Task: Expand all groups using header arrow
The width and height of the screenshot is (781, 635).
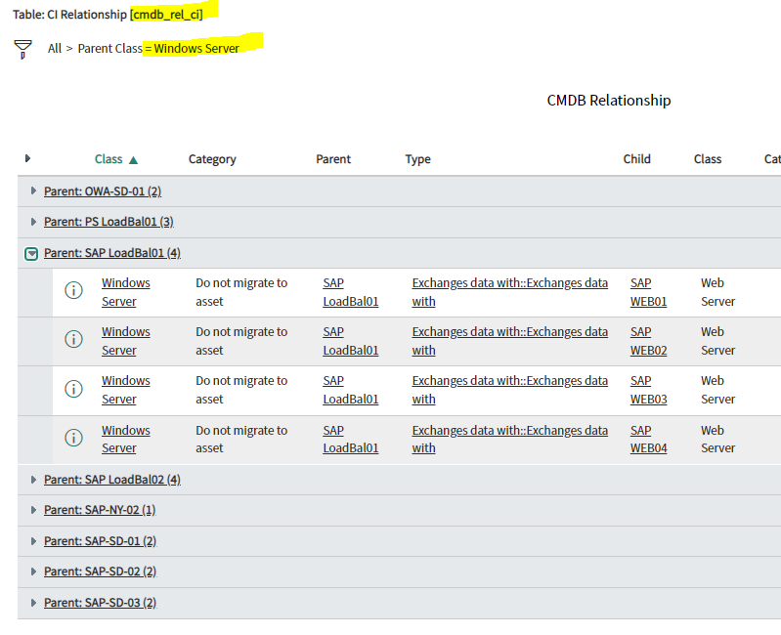Action: tap(28, 158)
